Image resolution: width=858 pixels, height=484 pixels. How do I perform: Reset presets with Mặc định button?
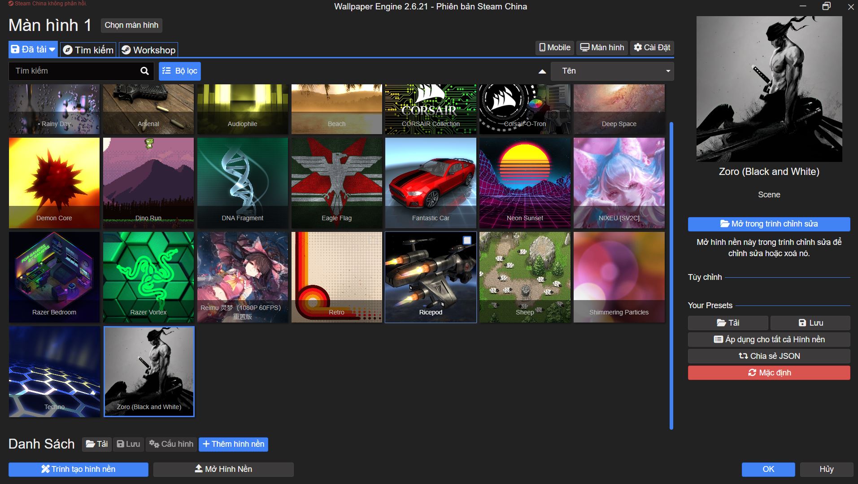point(769,373)
